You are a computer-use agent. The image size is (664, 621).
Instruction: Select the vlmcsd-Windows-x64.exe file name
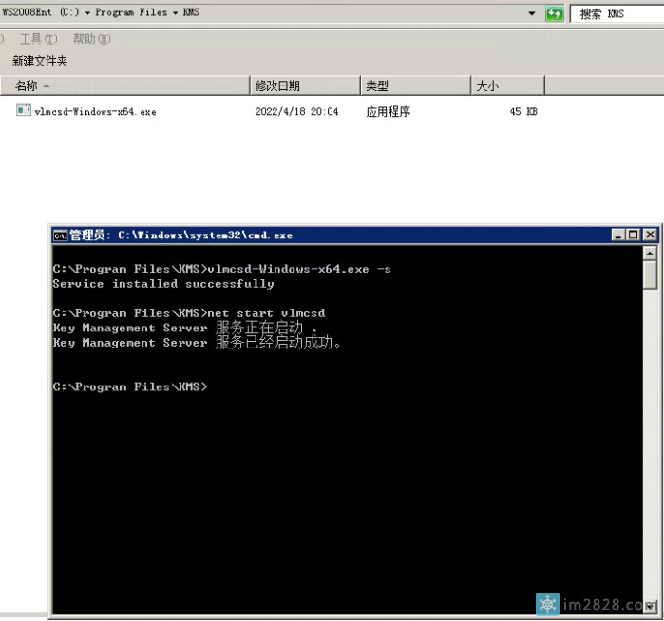(95, 112)
